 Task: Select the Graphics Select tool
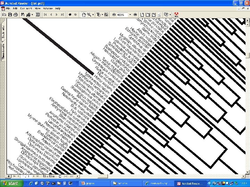[x=106, y=15]
